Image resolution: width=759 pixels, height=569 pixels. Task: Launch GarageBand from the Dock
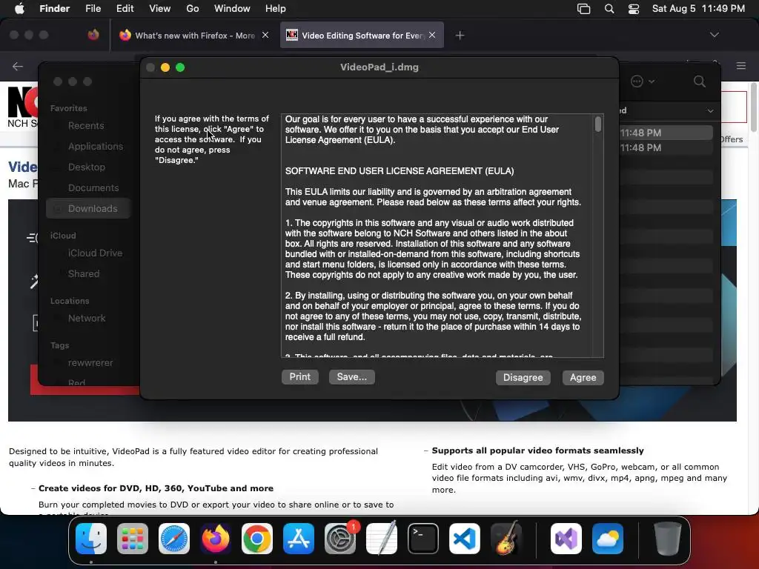[506, 539]
